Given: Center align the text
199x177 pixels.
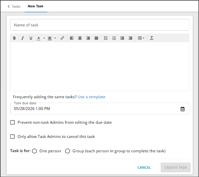Looking at the screenshot, I should (x=80, y=38).
